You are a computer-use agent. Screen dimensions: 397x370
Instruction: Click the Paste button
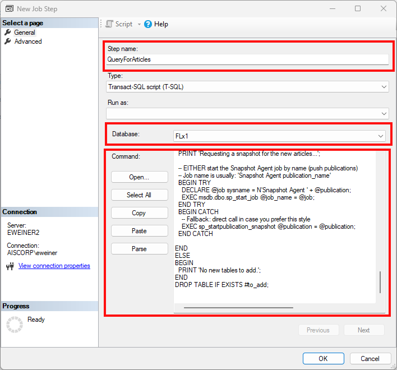[x=139, y=231]
